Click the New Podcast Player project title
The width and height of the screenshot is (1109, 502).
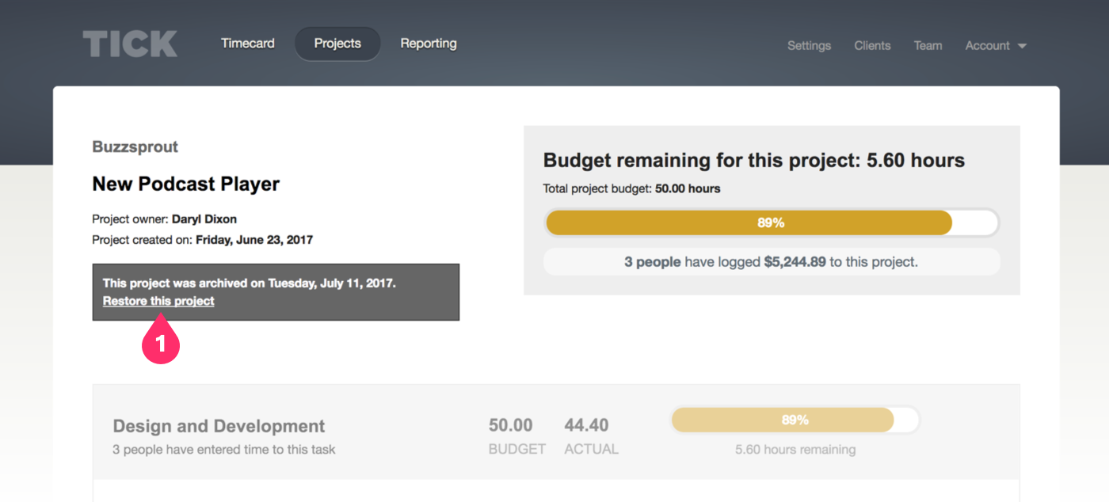pos(185,184)
